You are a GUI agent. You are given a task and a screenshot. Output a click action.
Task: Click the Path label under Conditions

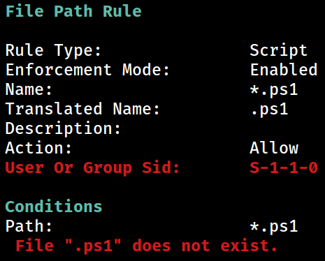coord(29,226)
